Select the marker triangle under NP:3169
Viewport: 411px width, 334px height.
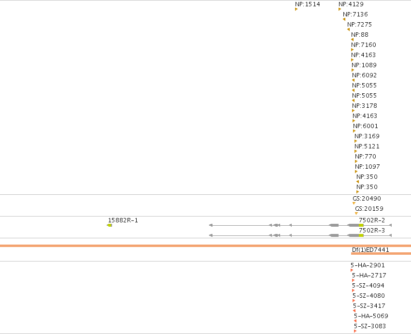[355, 141]
